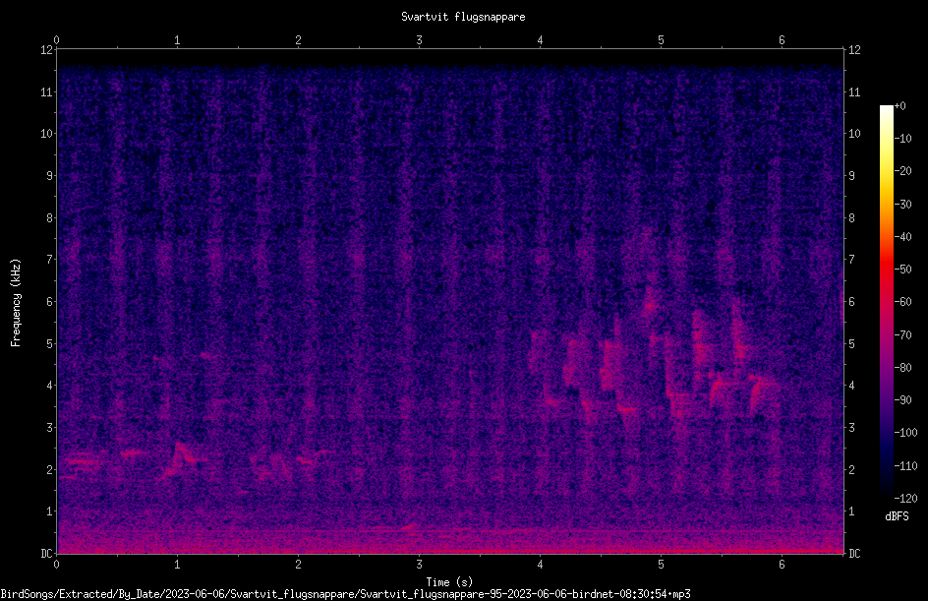Click the 'Time (s)' axis label
Screen dimensions: 928x601
(449, 581)
